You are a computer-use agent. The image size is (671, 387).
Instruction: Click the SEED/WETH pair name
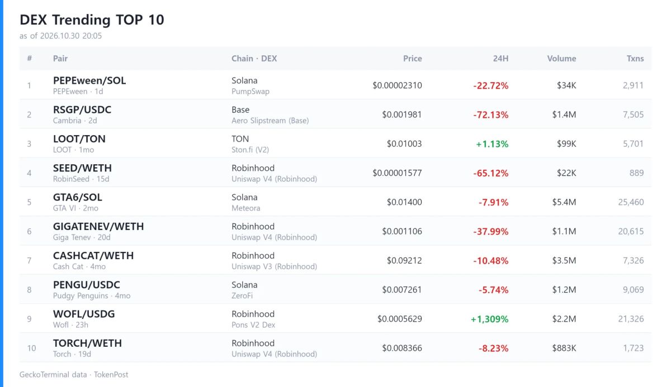point(82,168)
